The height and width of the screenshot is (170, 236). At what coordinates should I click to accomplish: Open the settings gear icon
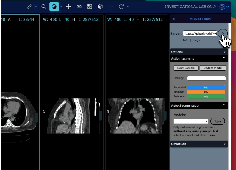pos(222,7)
